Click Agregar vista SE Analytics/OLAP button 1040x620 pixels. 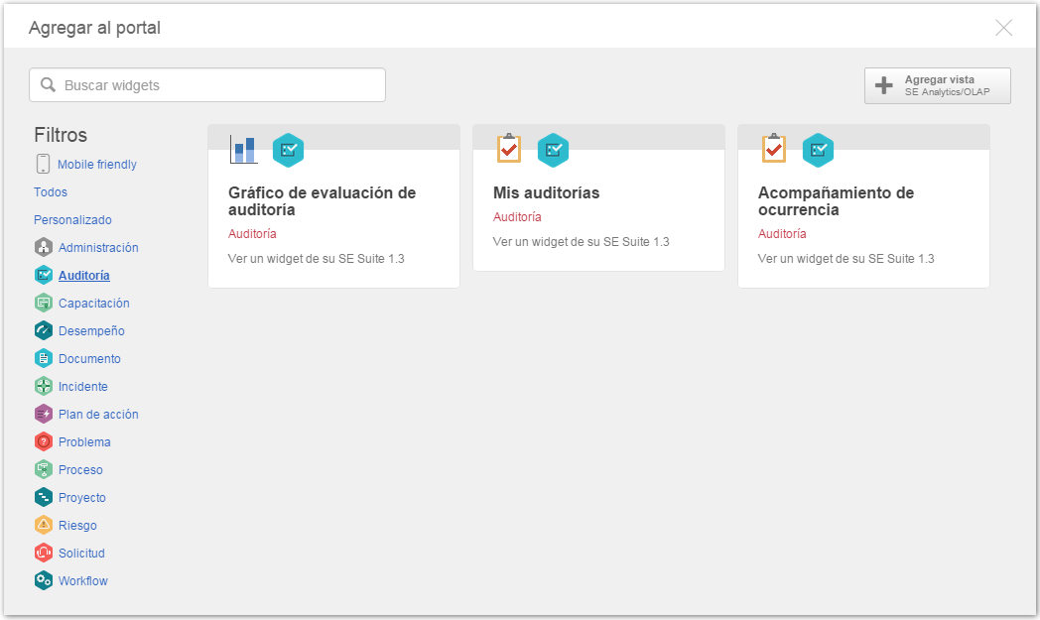point(937,85)
